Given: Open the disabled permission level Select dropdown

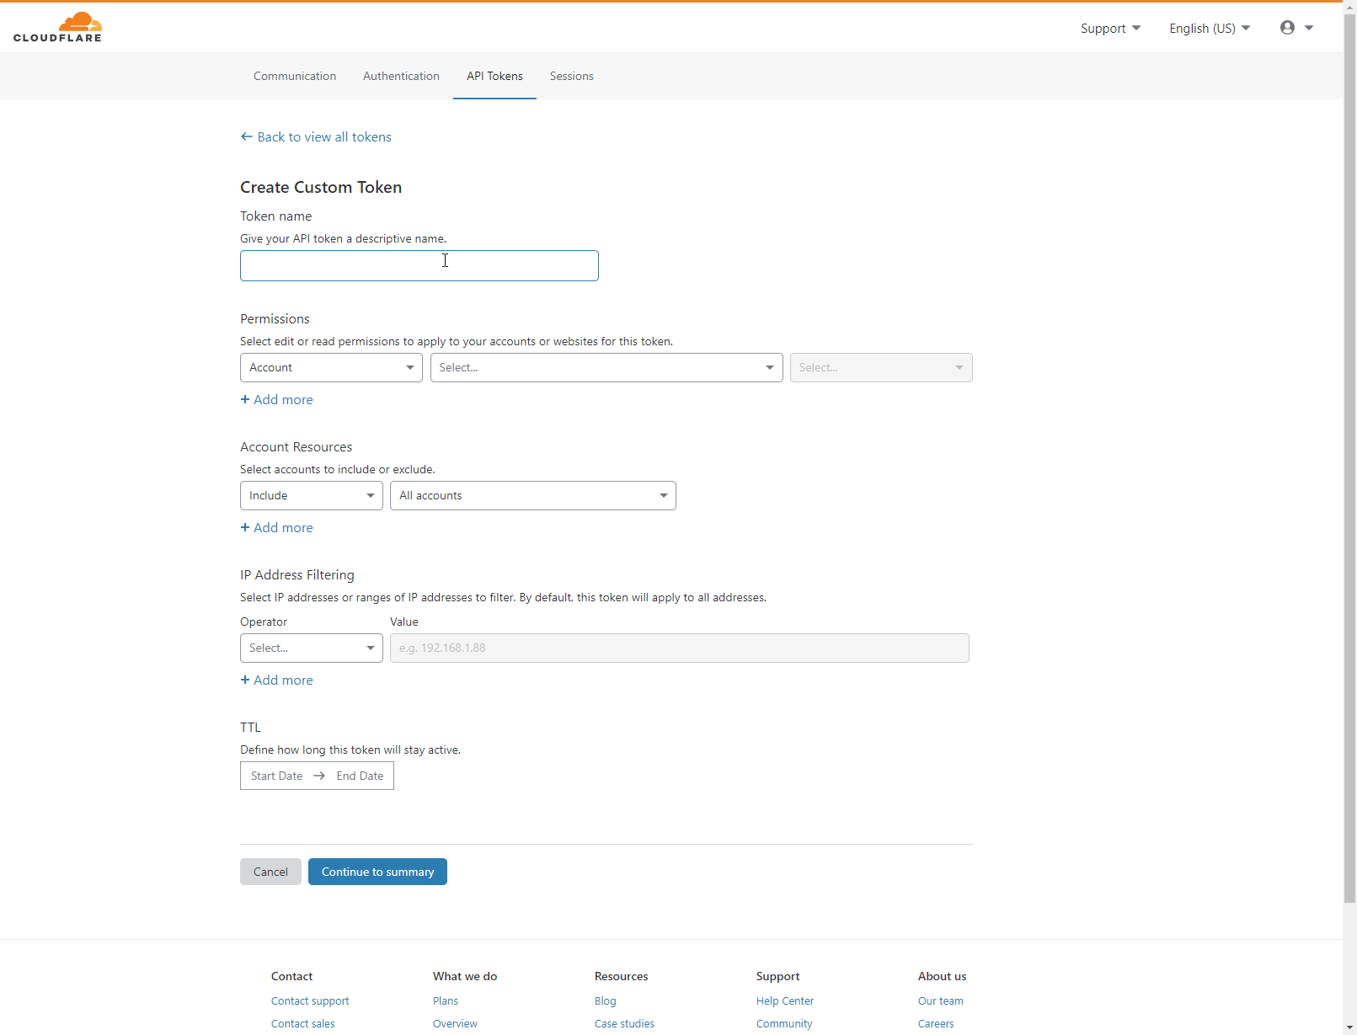Looking at the screenshot, I should [x=881, y=367].
